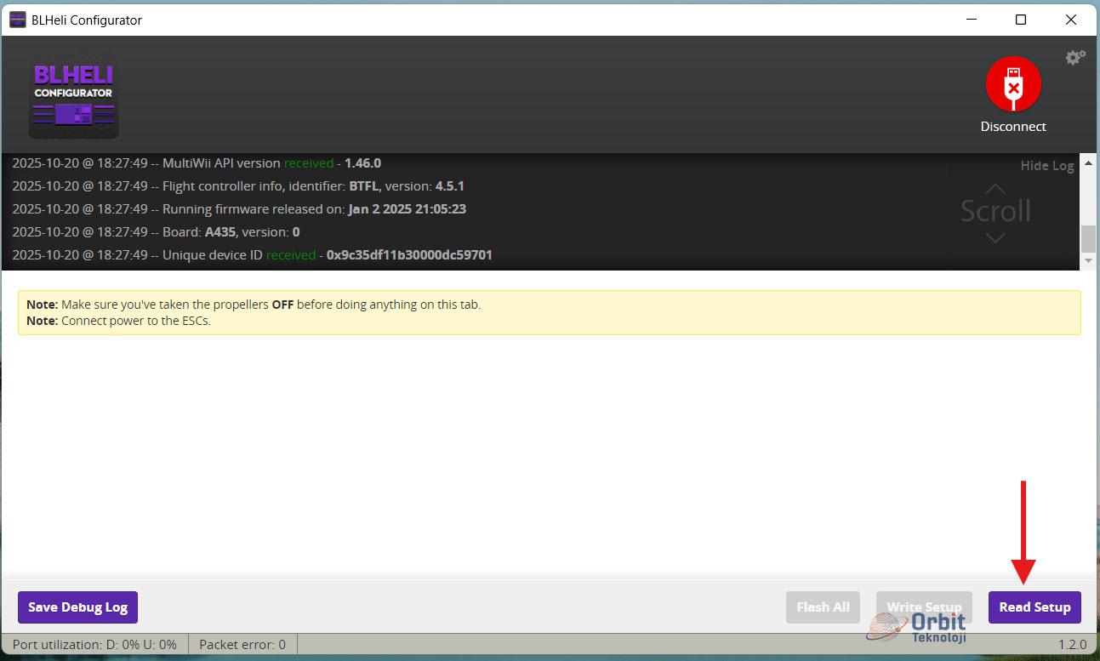The height and width of the screenshot is (661, 1100).
Task: Click the Unique device ID log entry
Action: [x=252, y=255]
